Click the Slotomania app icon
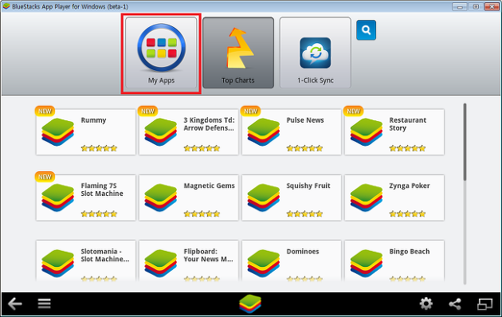The width and height of the screenshot is (502, 317). point(57,264)
